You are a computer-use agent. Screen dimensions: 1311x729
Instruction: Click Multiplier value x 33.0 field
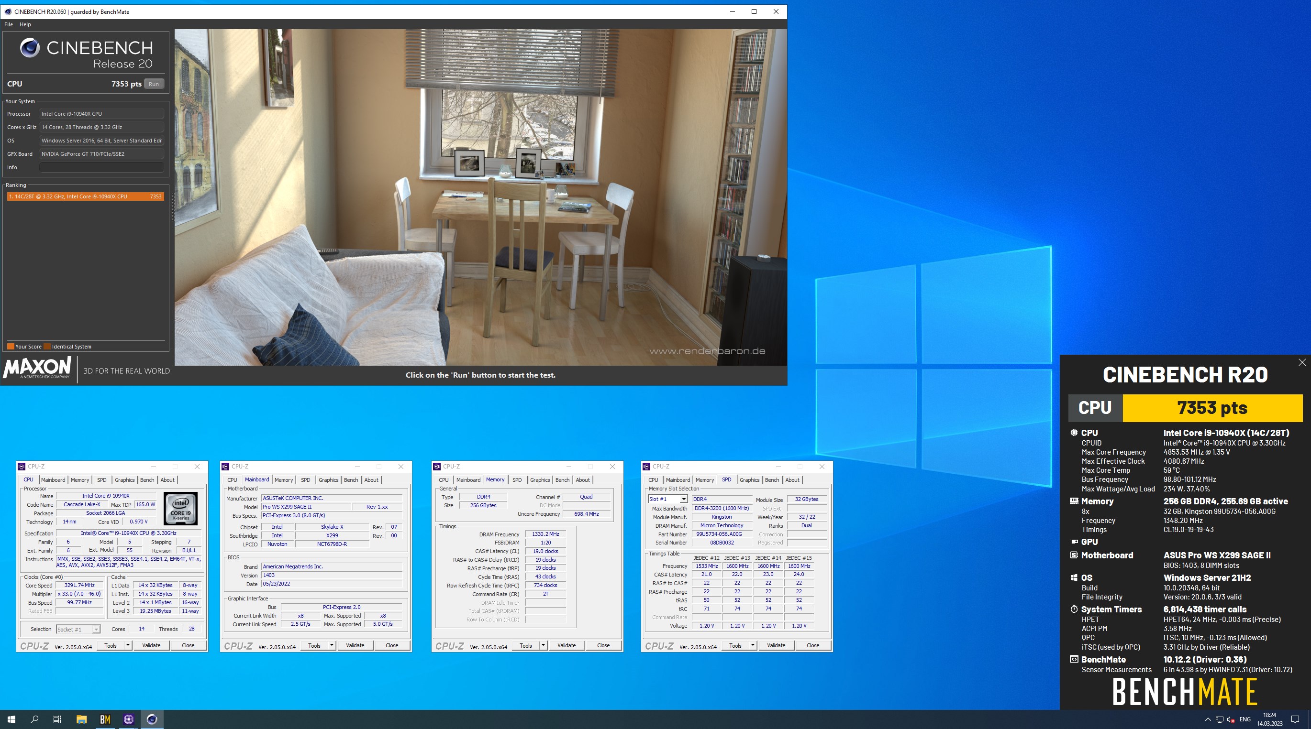click(79, 594)
